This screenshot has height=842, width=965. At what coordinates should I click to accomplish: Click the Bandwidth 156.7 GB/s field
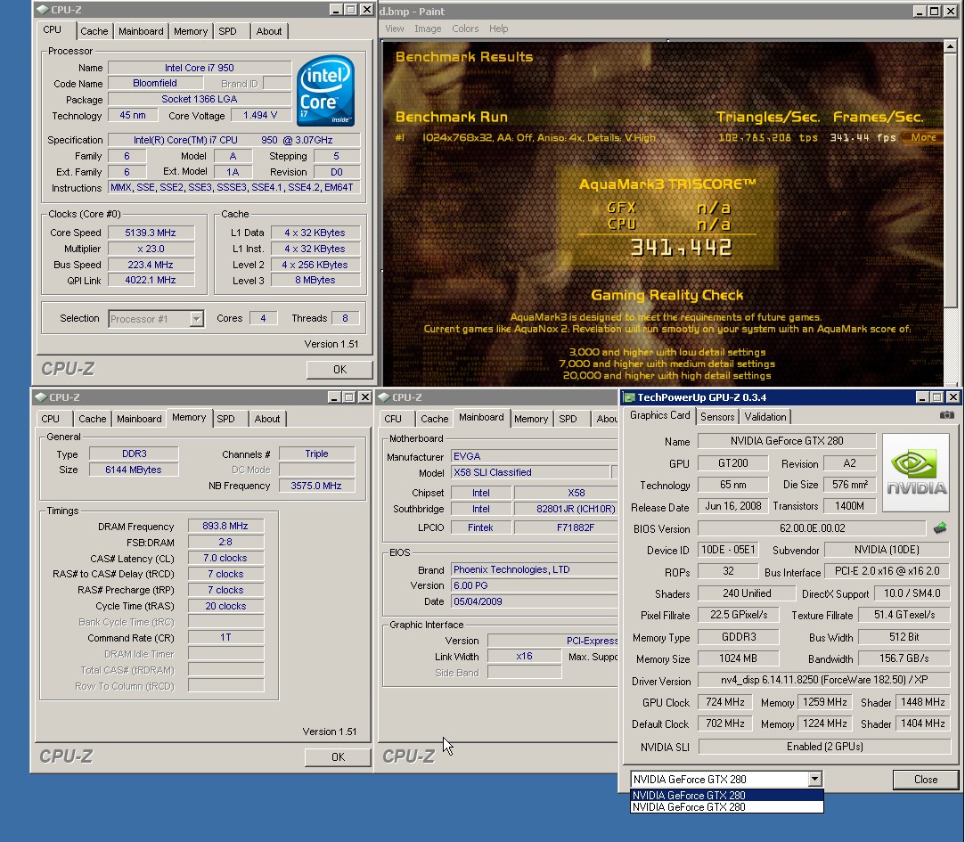[904, 658]
